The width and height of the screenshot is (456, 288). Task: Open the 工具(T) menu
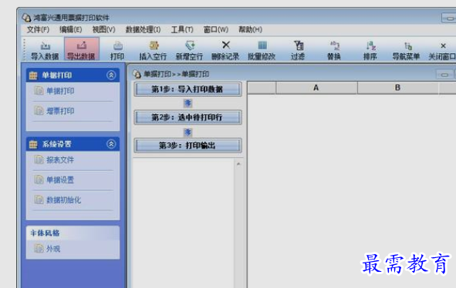tap(182, 29)
